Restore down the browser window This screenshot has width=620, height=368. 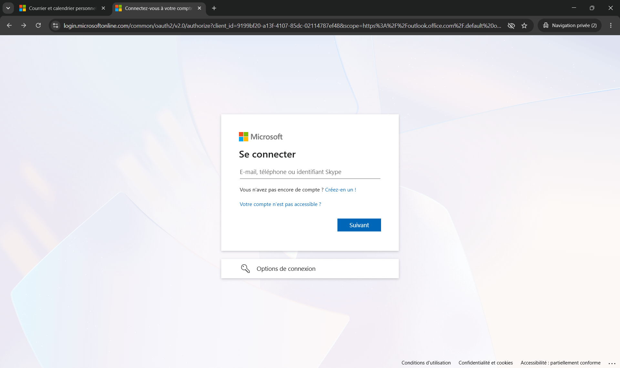592,8
